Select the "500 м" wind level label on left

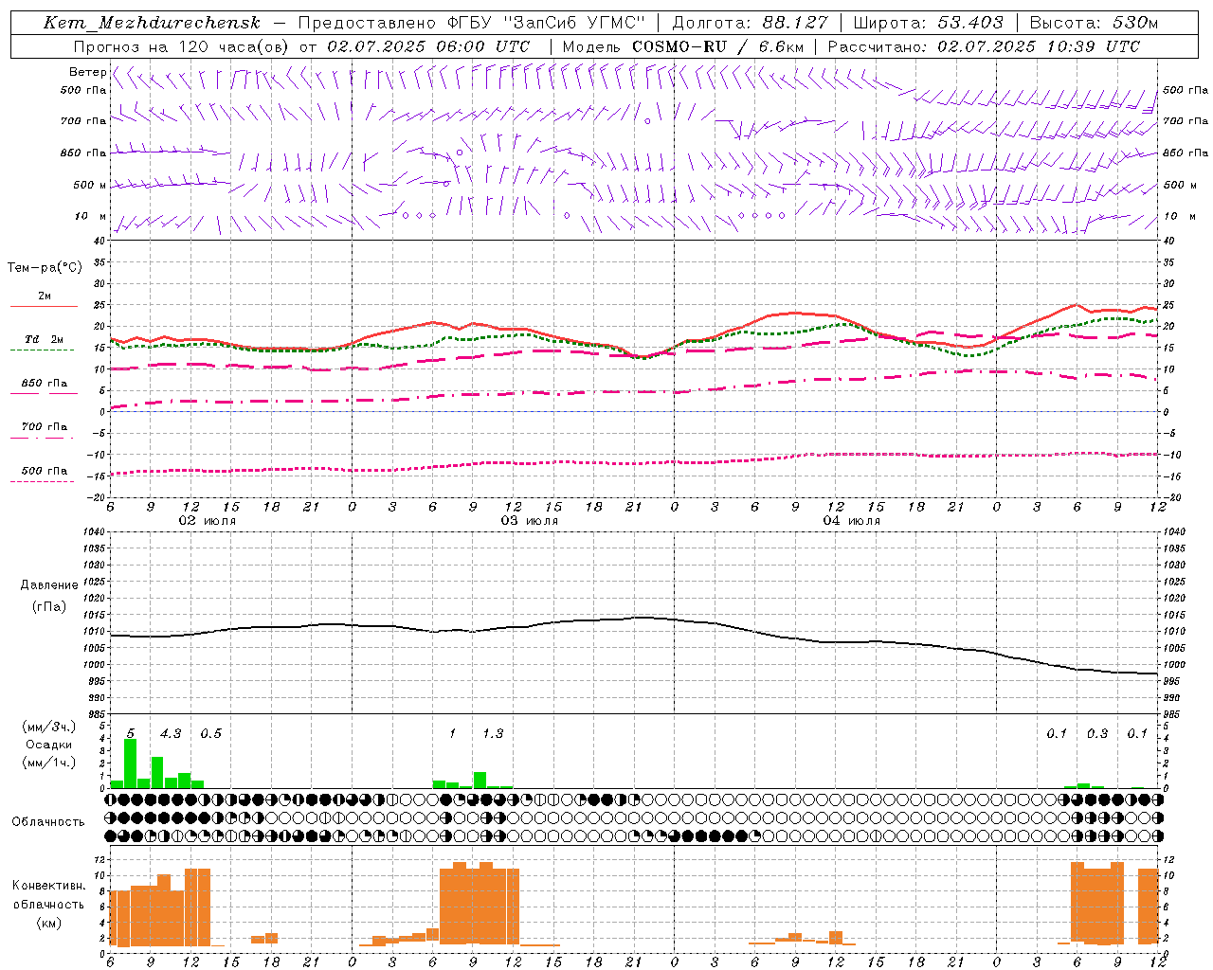(90, 185)
